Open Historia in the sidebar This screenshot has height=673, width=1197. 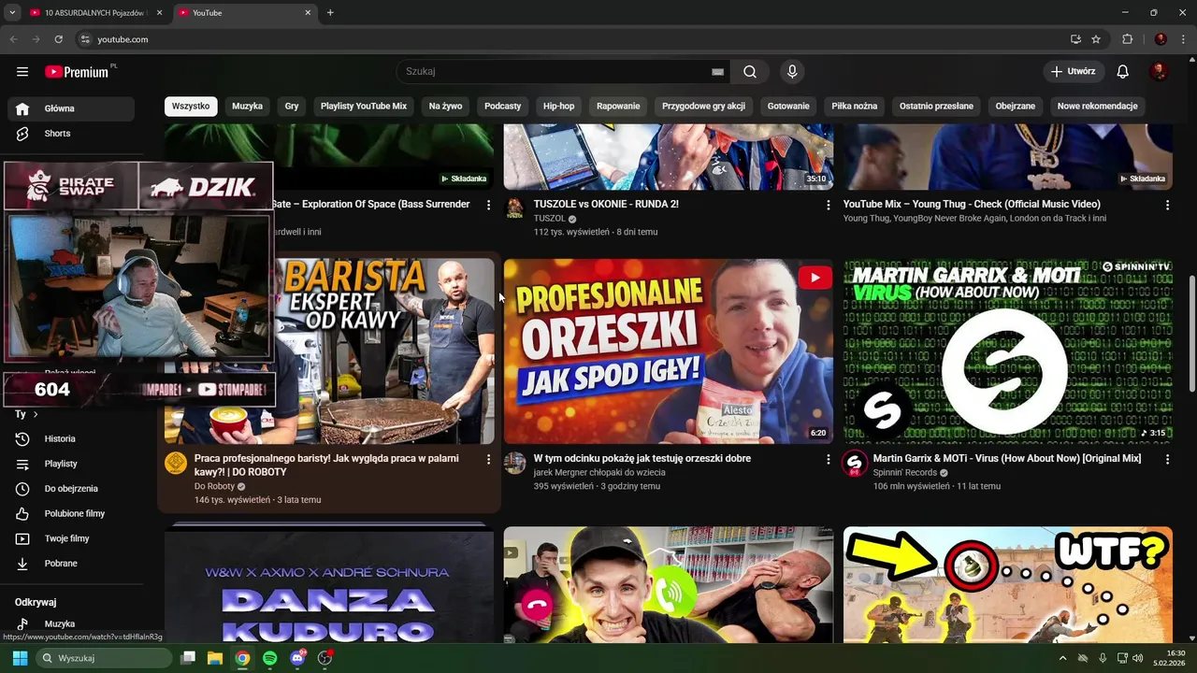tap(71, 438)
